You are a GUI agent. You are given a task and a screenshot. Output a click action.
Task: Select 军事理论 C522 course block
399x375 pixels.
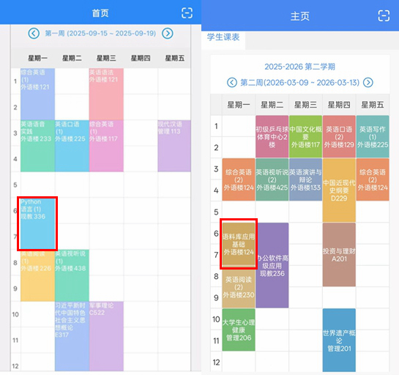tap(106, 336)
